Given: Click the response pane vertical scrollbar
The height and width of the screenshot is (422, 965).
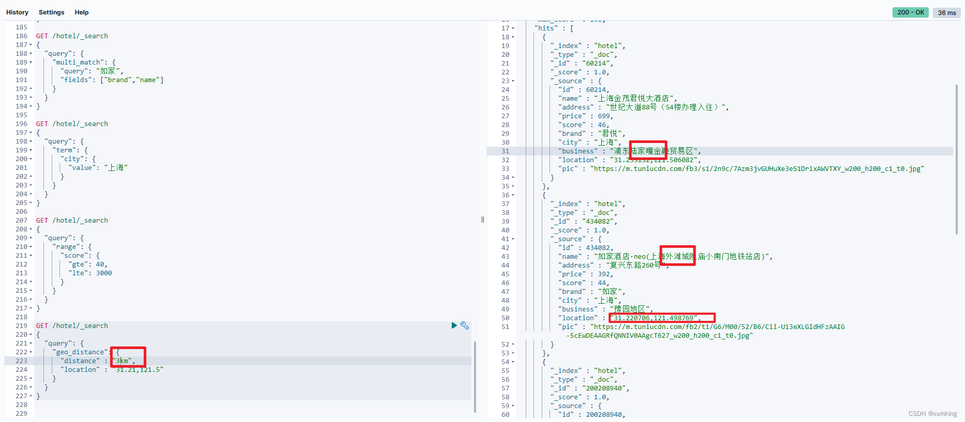Looking at the screenshot, I should pyautogui.click(x=956, y=159).
